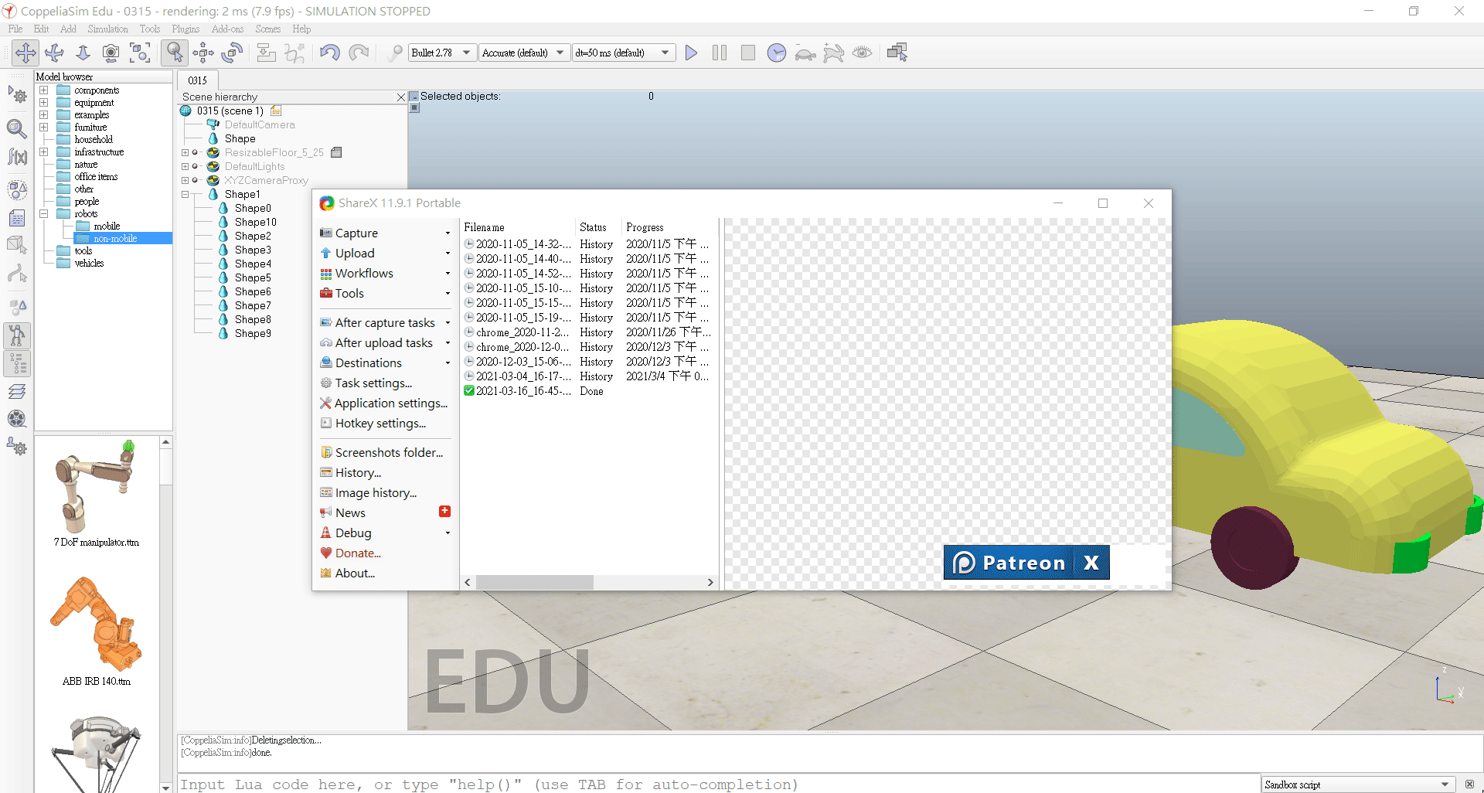Screen dimensions: 1484x793
Task: Start the simulation with the play button
Action: pos(691,53)
